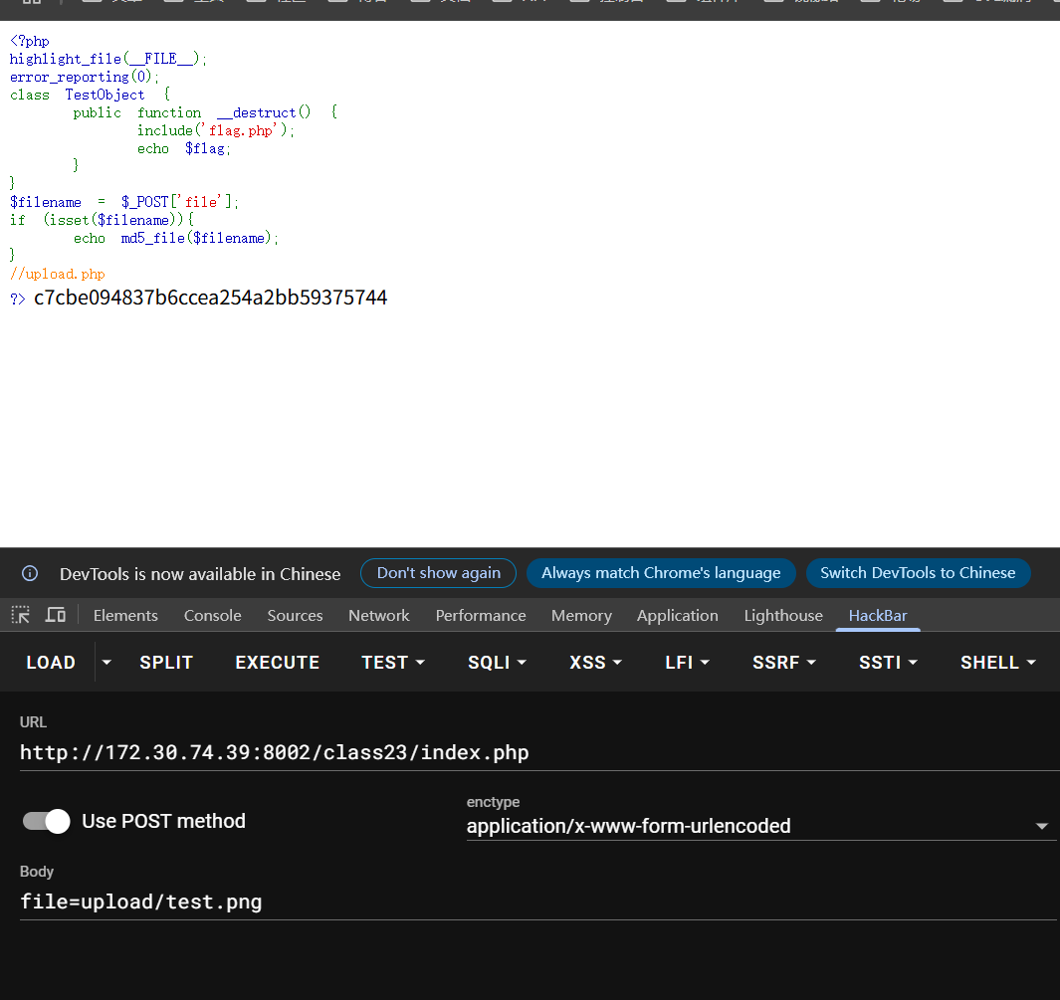The image size is (1060, 1000).
Task: Open the enctype dropdown
Action: click(x=761, y=826)
